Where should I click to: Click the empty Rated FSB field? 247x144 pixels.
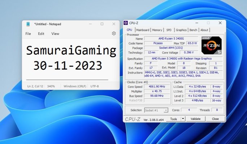(157, 100)
